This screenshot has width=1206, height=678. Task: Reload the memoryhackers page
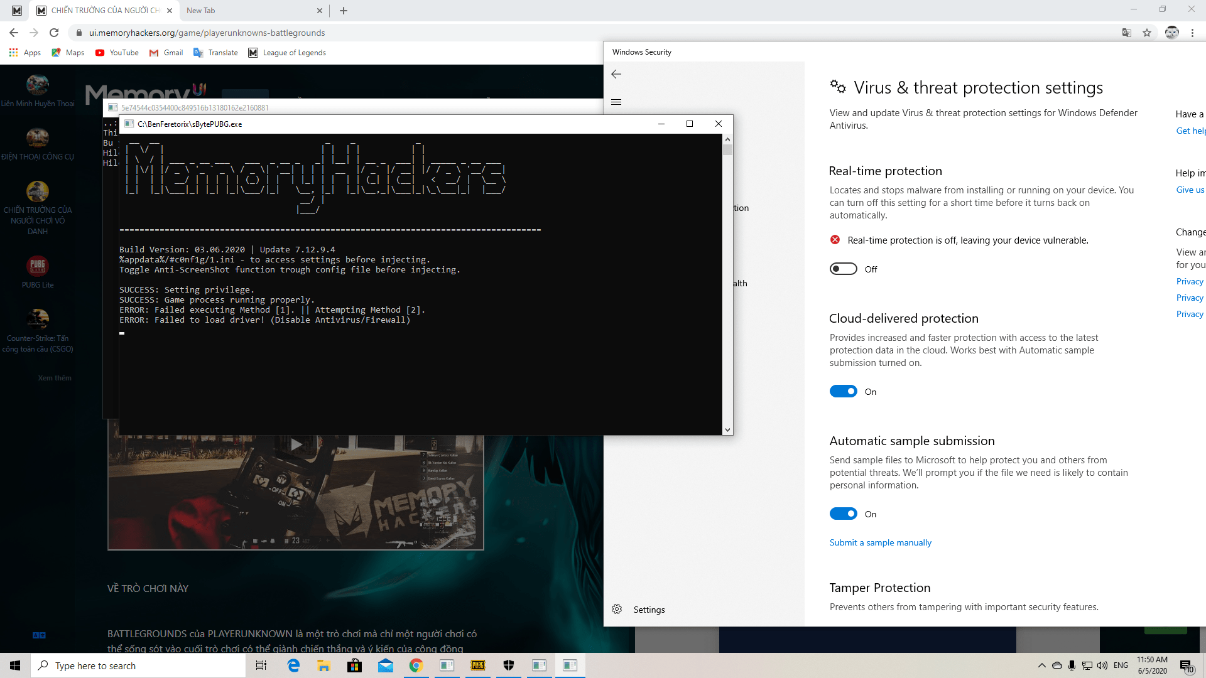(54, 33)
